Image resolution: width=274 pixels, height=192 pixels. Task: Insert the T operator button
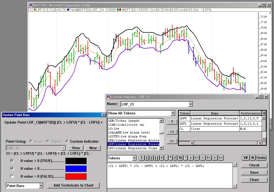pyautogui.click(x=142, y=158)
